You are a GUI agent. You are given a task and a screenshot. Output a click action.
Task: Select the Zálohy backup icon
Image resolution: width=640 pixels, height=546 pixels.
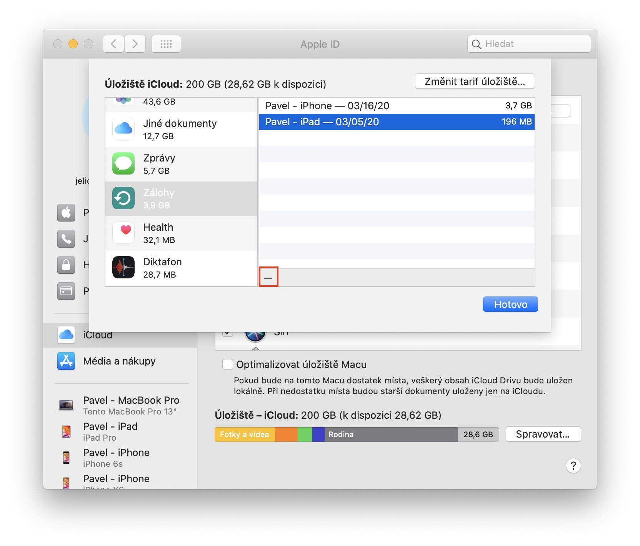coord(123,198)
